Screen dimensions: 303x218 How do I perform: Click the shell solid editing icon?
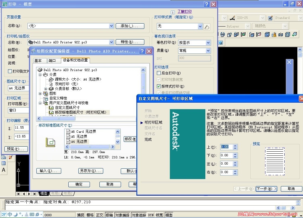[x=288, y=35]
